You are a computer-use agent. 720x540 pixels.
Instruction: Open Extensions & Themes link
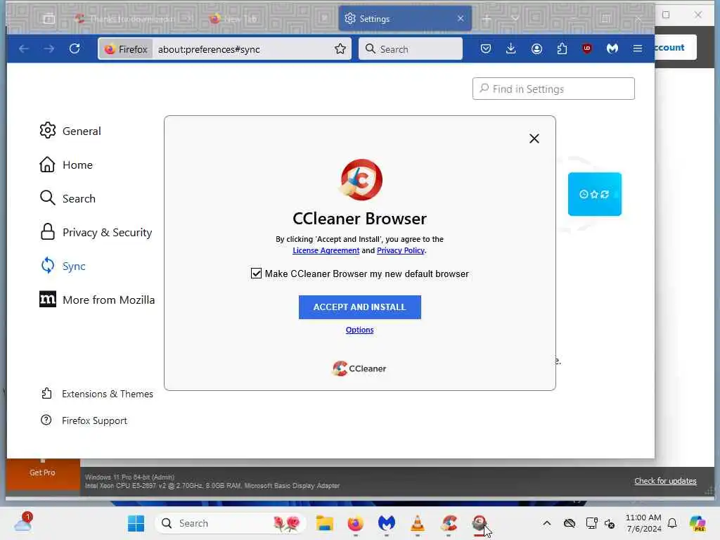pos(97,394)
